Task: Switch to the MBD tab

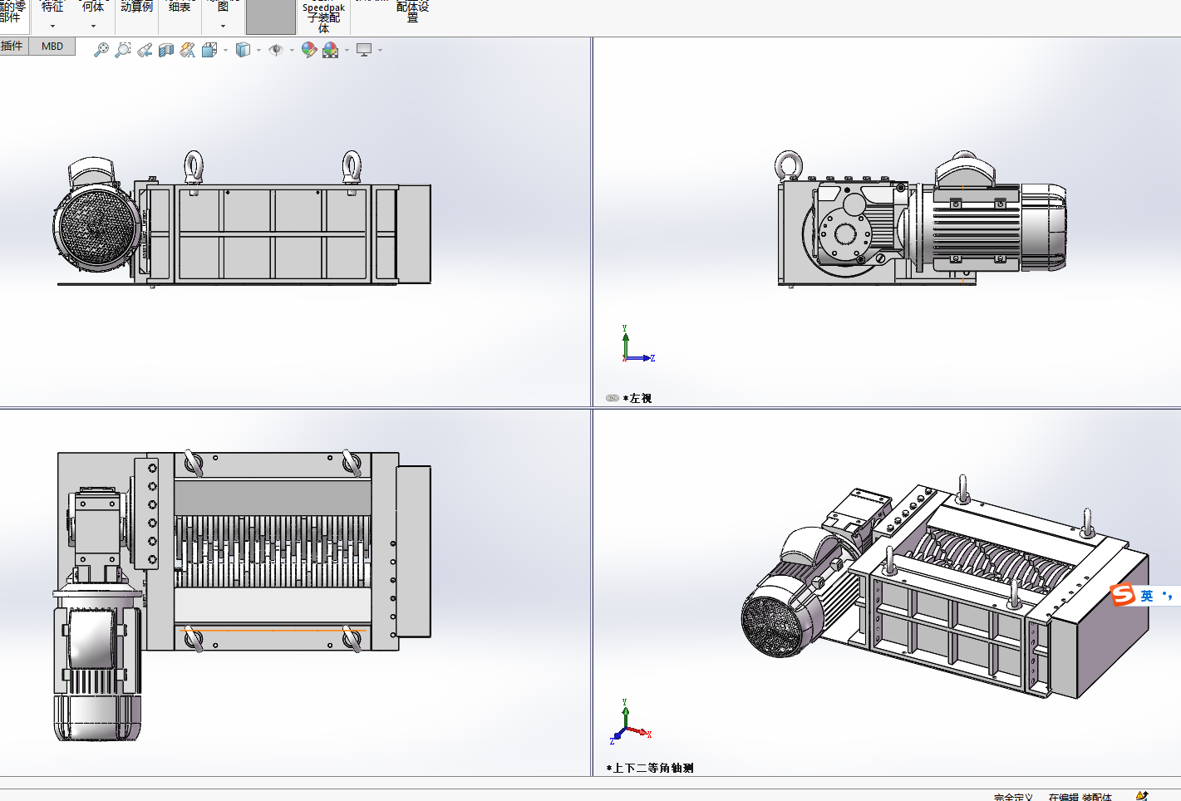Action: click(x=52, y=47)
